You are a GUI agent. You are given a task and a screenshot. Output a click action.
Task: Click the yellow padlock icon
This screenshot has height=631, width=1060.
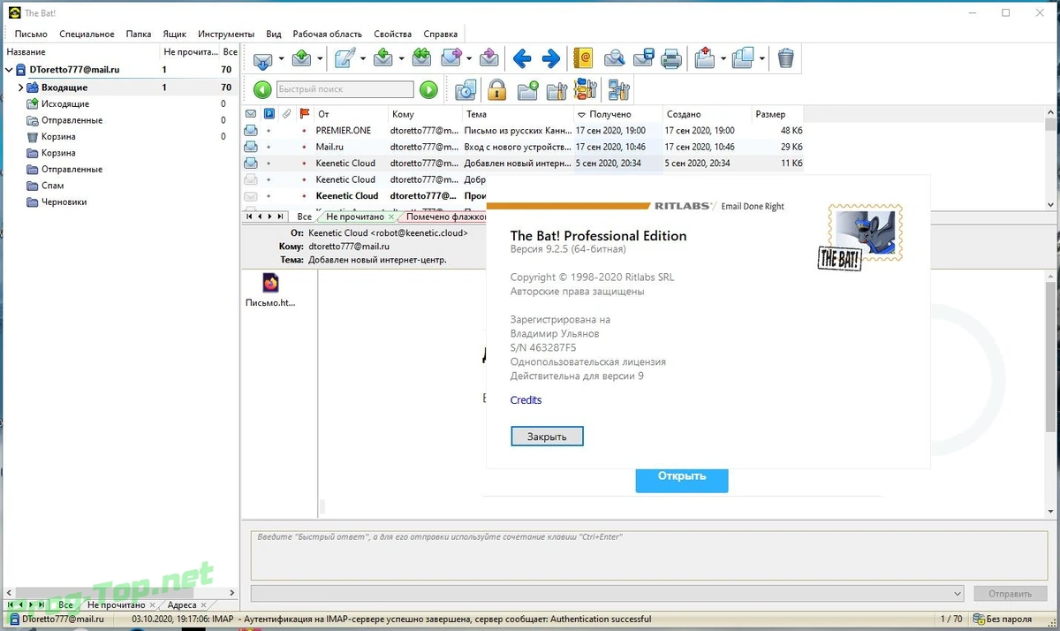[x=496, y=89]
